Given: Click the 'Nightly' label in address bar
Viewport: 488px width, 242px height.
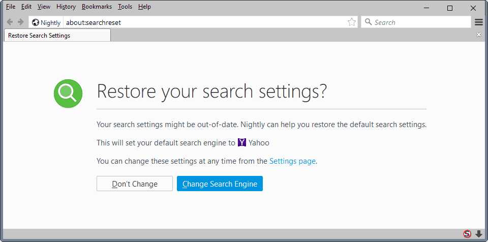Looking at the screenshot, I should tap(50, 23).
